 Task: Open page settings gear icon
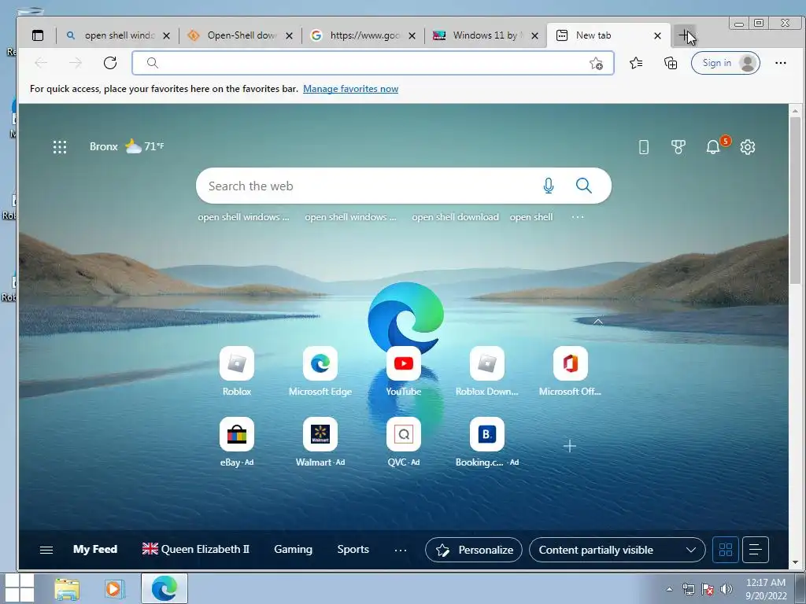pos(748,147)
